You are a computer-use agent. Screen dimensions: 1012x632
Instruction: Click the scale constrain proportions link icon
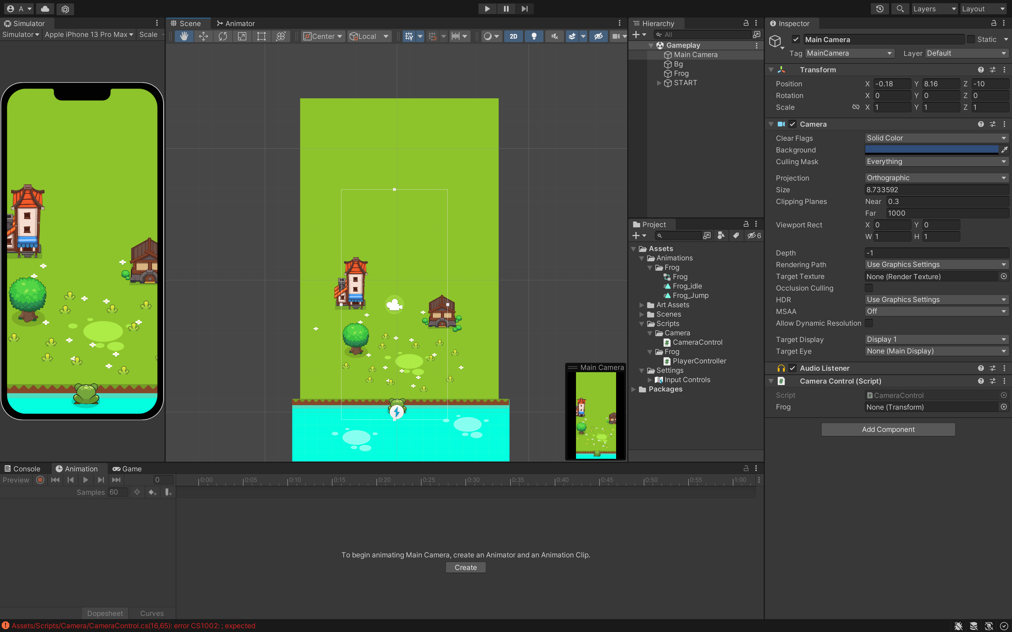point(856,107)
